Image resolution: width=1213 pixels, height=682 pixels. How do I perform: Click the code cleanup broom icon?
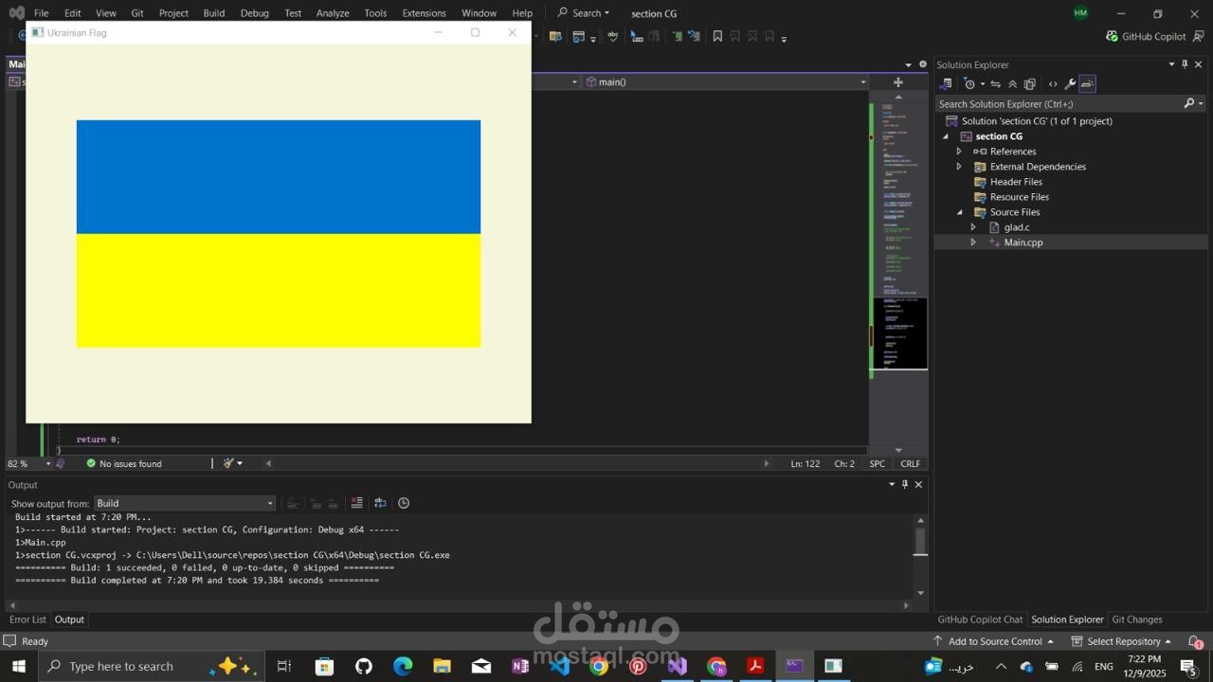point(228,463)
